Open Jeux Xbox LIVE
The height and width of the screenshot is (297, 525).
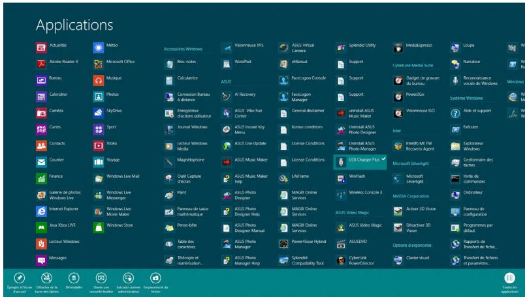point(56,227)
